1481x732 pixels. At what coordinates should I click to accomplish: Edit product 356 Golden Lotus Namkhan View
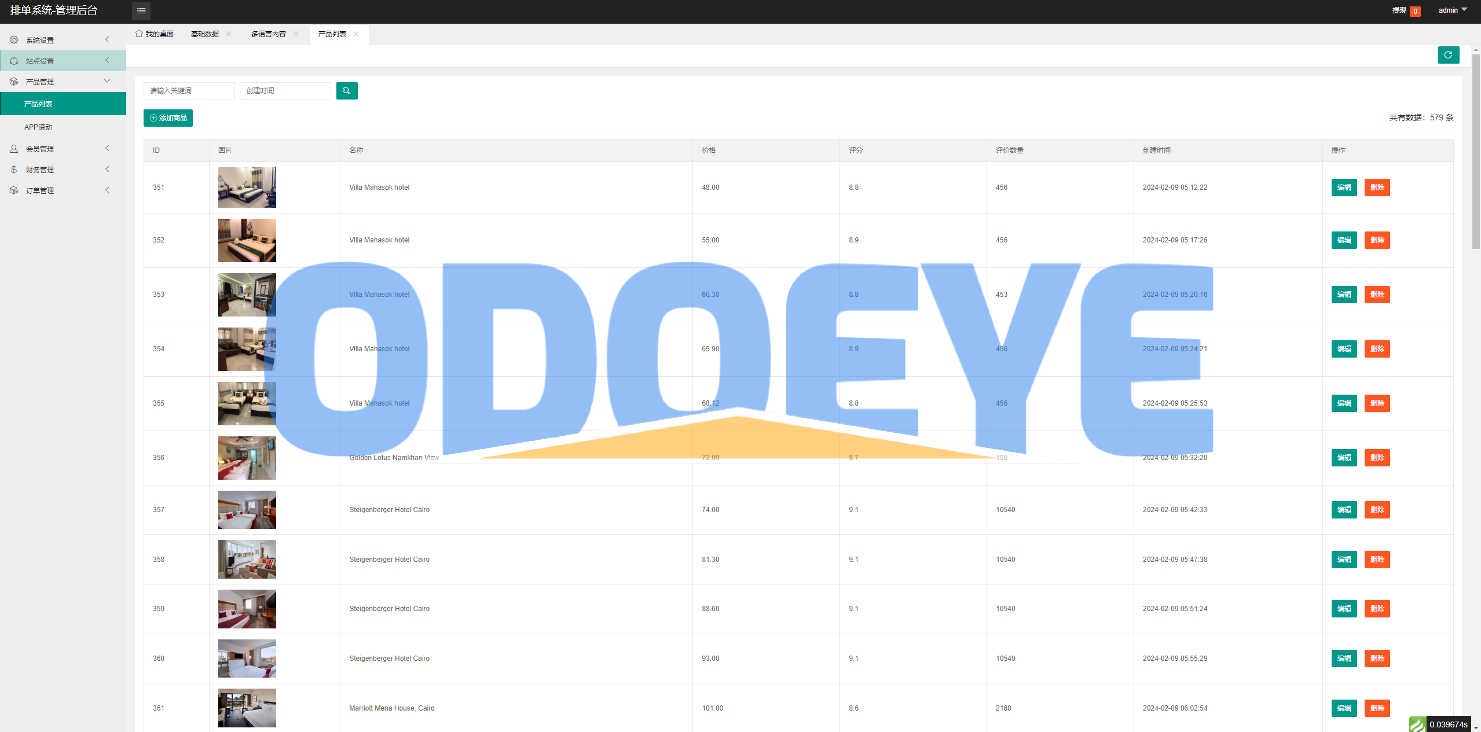tap(1344, 458)
